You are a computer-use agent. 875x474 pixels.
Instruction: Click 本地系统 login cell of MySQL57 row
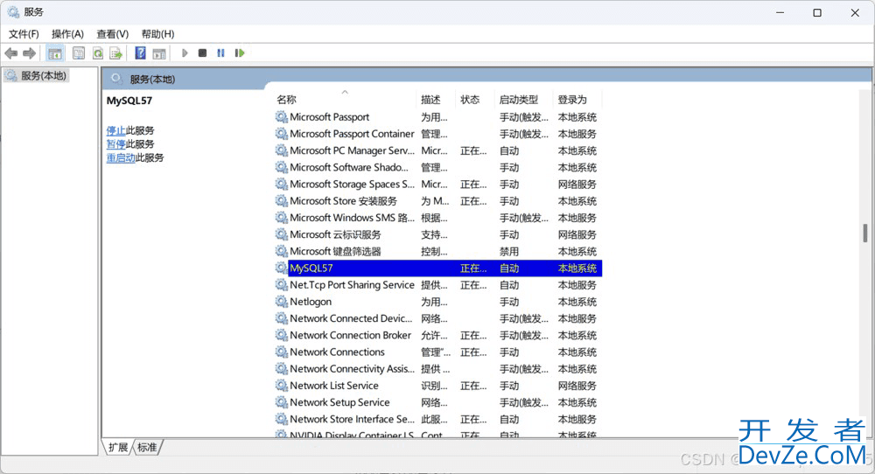pos(577,268)
